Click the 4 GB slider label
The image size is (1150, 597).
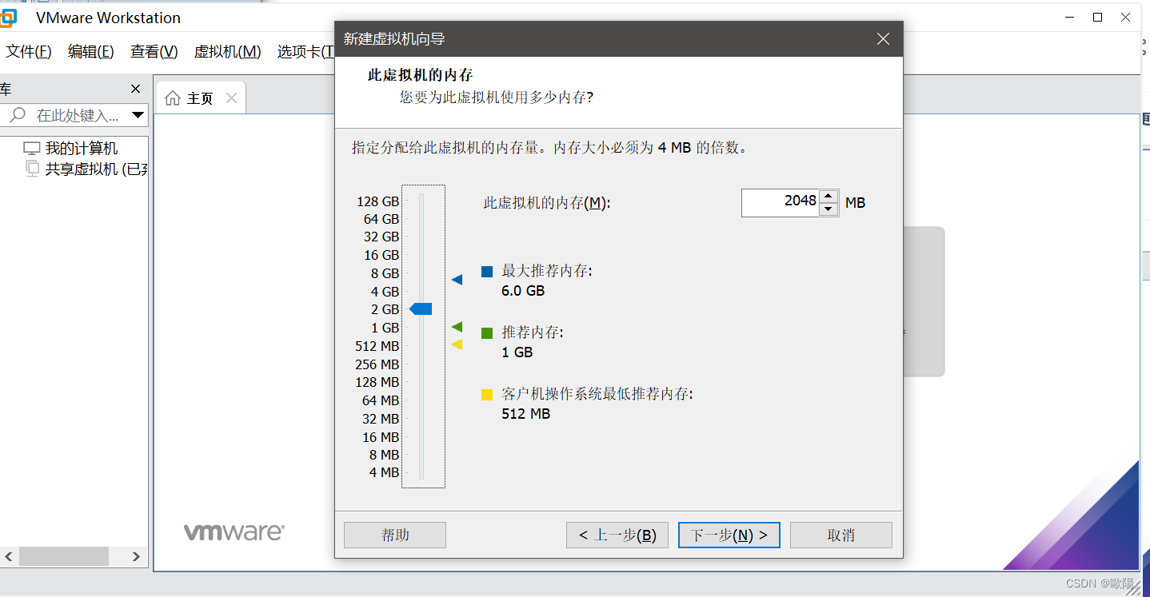pyautogui.click(x=385, y=292)
